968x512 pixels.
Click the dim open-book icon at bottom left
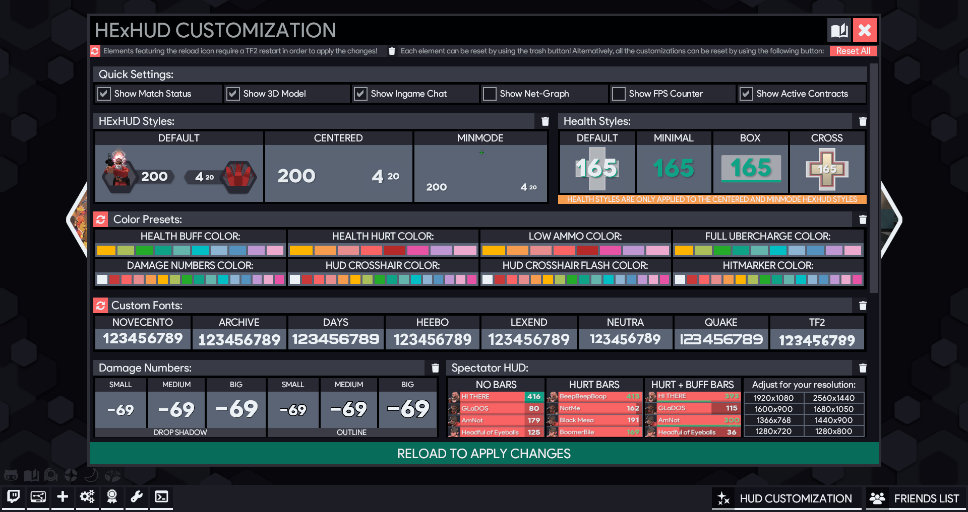coord(31,475)
